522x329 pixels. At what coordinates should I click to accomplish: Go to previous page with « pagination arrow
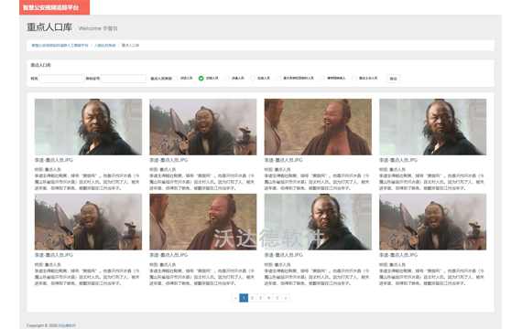pyautogui.click(x=235, y=298)
